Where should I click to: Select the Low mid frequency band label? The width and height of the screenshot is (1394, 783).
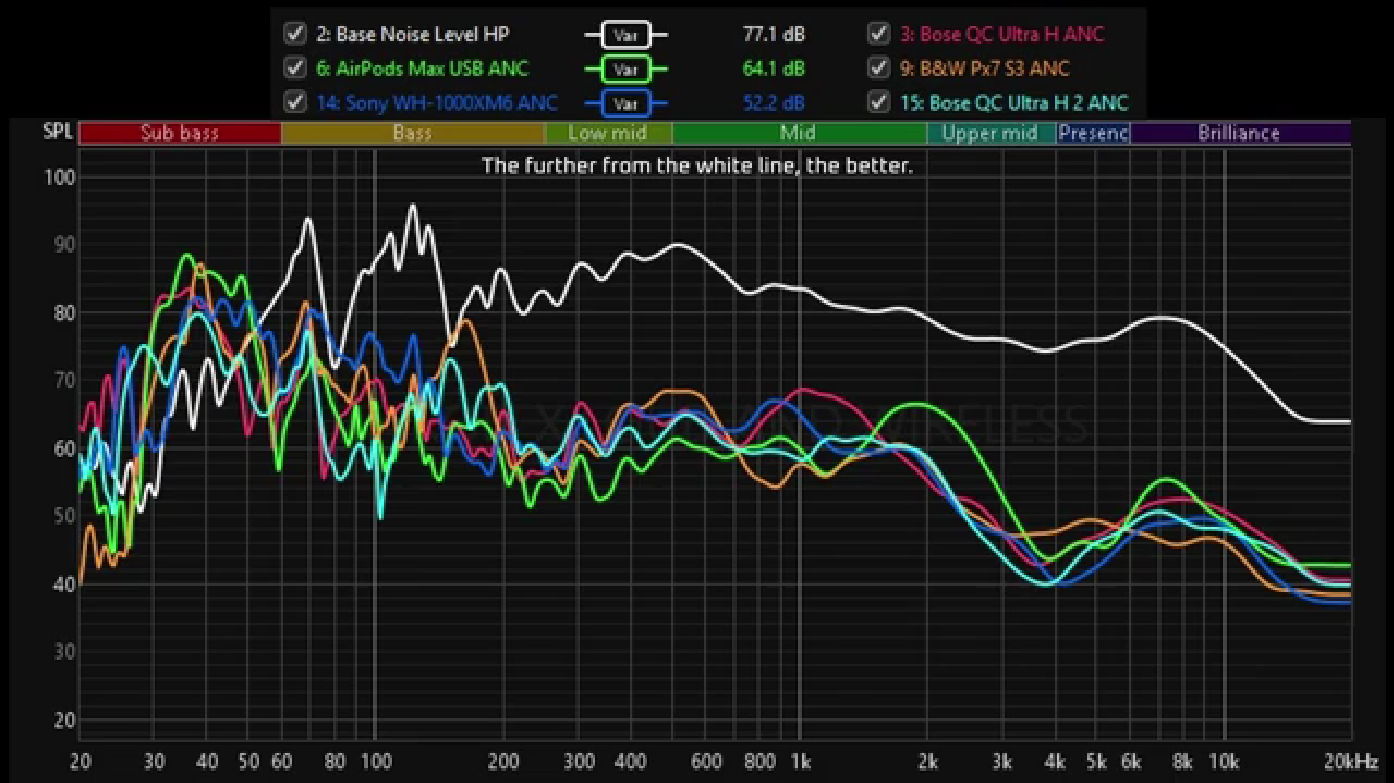click(x=607, y=133)
